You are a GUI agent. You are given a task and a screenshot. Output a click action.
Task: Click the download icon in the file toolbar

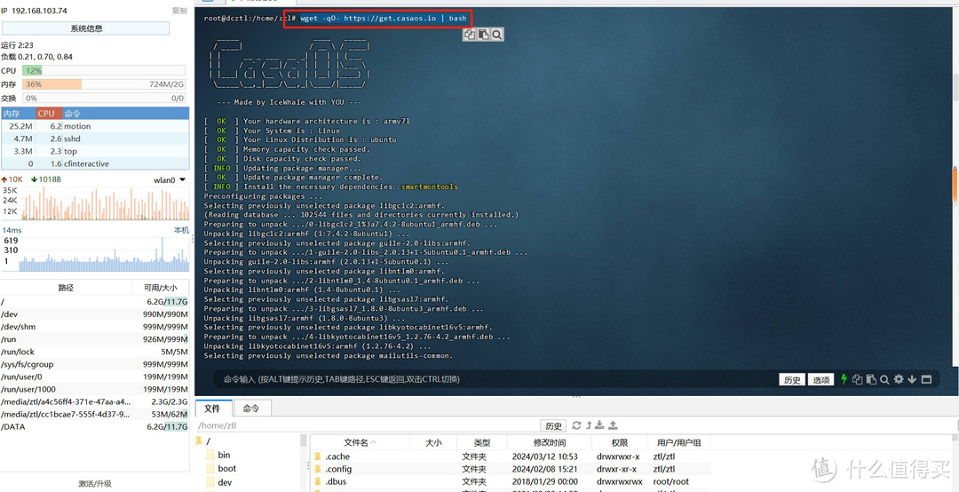[600, 425]
